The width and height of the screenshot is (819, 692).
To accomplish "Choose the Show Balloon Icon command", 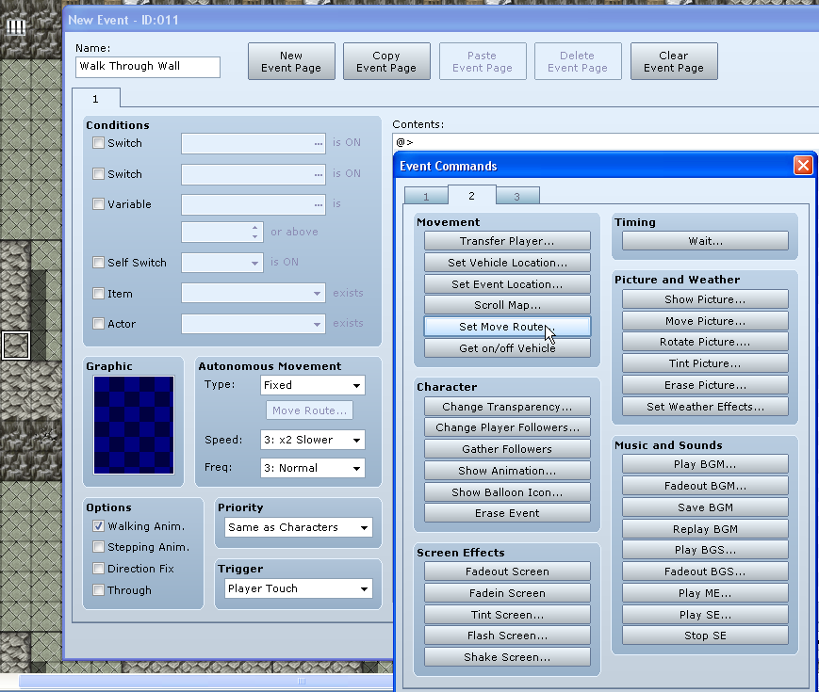I will tap(507, 492).
